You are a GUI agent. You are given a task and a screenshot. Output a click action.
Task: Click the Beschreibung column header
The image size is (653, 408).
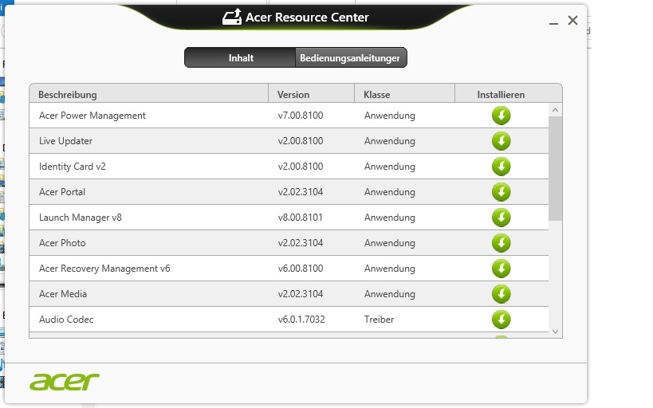[x=148, y=95]
